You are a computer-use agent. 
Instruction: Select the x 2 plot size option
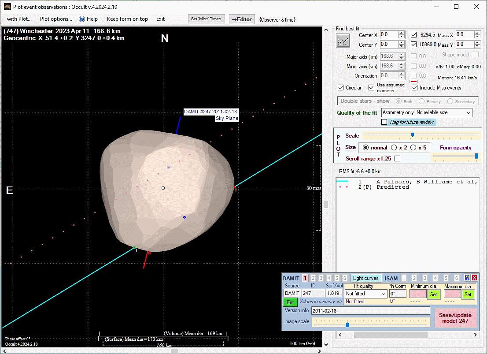click(x=394, y=148)
